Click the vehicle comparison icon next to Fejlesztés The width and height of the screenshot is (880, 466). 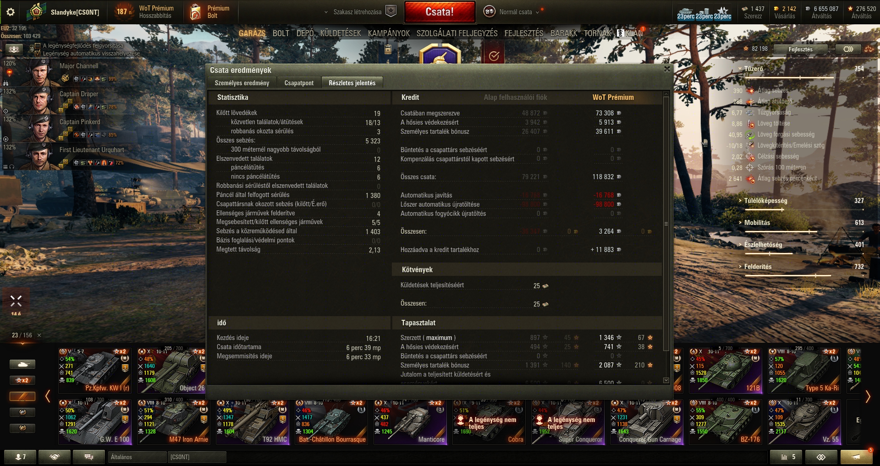pyautogui.click(x=869, y=49)
